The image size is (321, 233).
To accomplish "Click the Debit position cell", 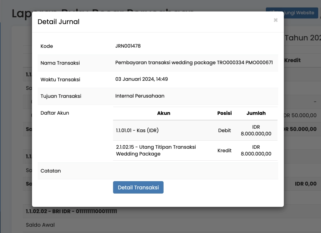I will pyautogui.click(x=224, y=130).
